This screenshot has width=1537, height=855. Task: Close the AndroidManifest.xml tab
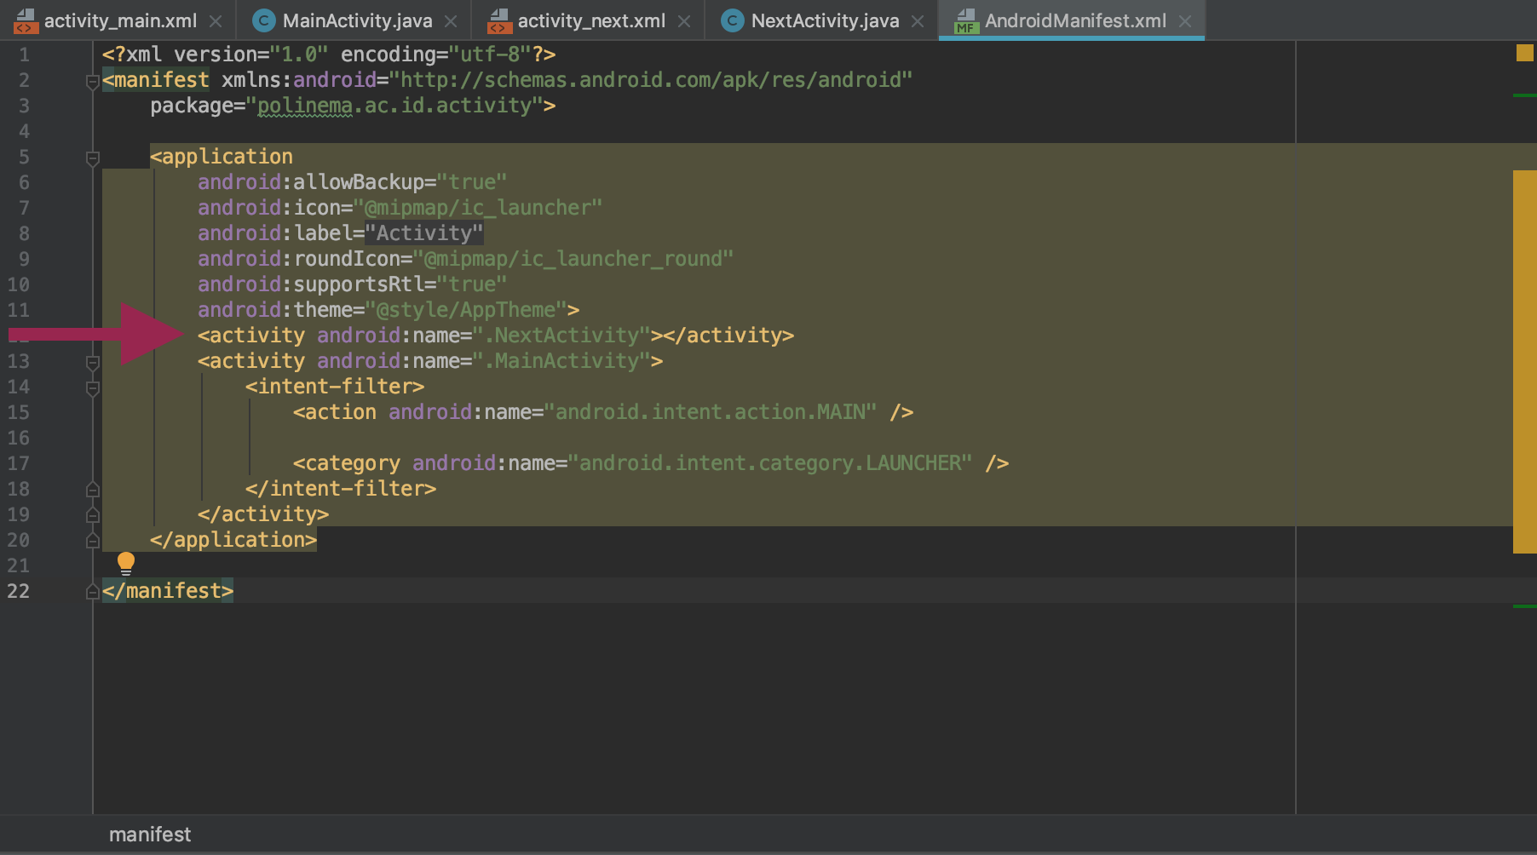1185,21
